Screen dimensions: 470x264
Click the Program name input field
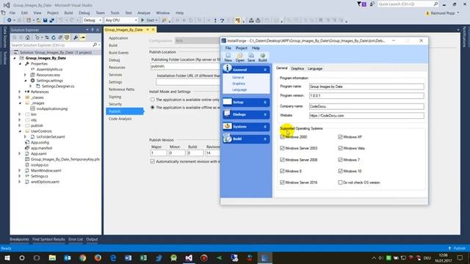point(366,87)
